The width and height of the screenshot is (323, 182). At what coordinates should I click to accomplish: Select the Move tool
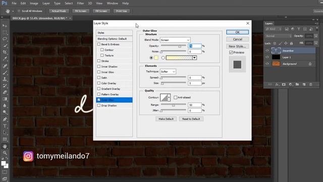pos(5,26)
